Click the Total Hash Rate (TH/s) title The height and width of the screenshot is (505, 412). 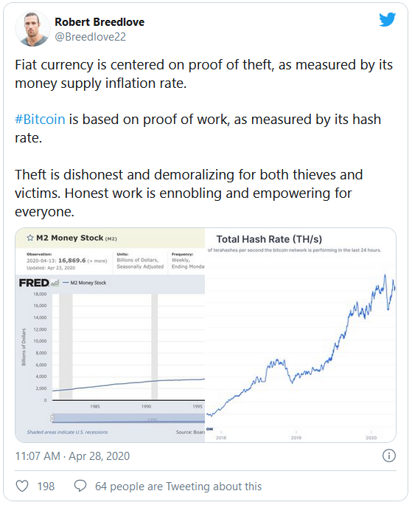click(269, 239)
